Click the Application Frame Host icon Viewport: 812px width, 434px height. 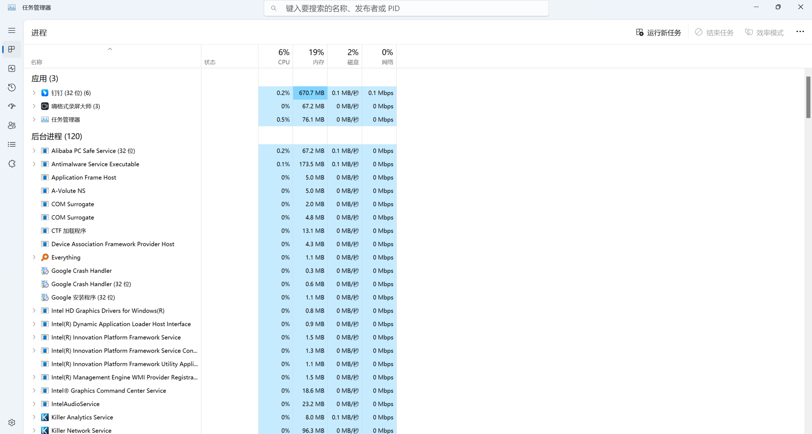[x=45, y=177]
